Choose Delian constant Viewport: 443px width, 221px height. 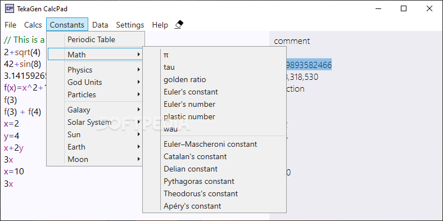tap(214, 169)
